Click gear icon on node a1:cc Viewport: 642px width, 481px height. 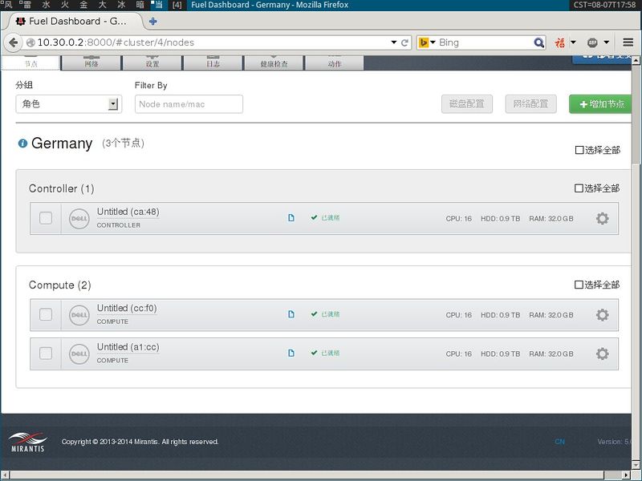tap(602, 354)
